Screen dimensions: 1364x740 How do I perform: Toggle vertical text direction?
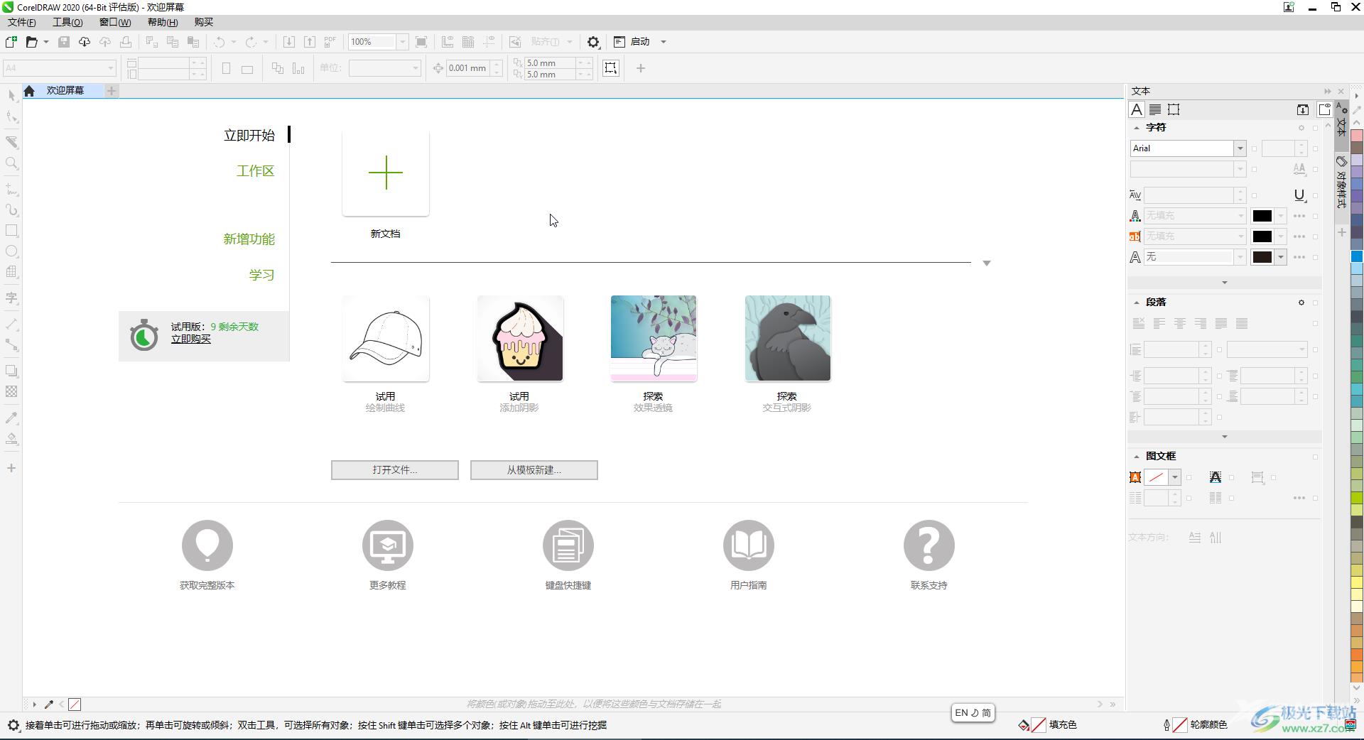pos(1216,538)
